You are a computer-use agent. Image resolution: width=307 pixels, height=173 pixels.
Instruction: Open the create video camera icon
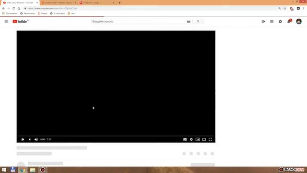263,21
